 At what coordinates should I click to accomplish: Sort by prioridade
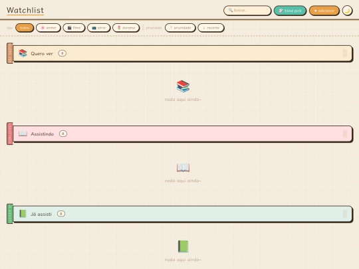[x=180, y=28]
